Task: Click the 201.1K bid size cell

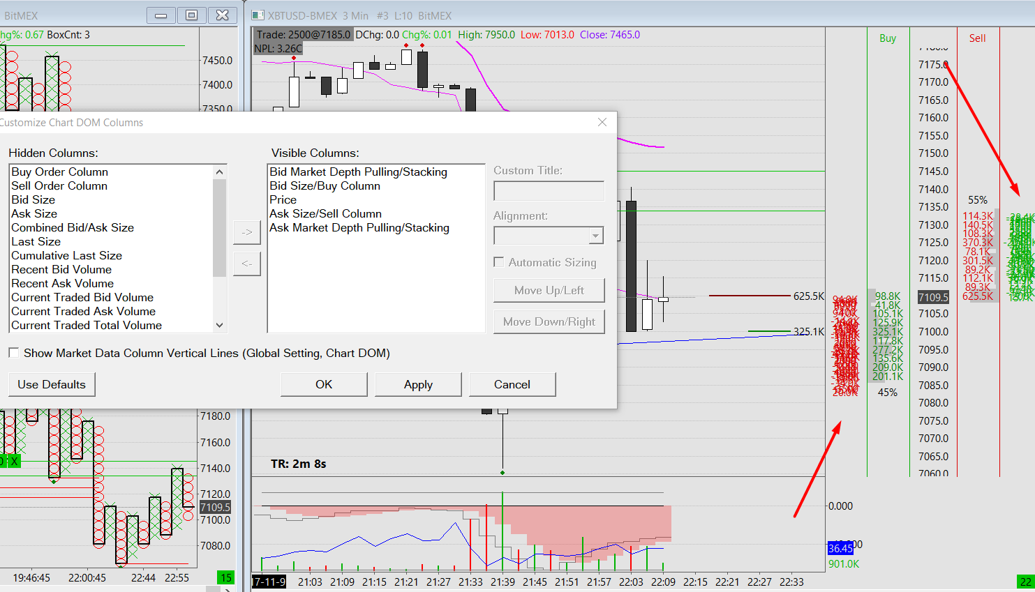Action: (x=888, y=377)
